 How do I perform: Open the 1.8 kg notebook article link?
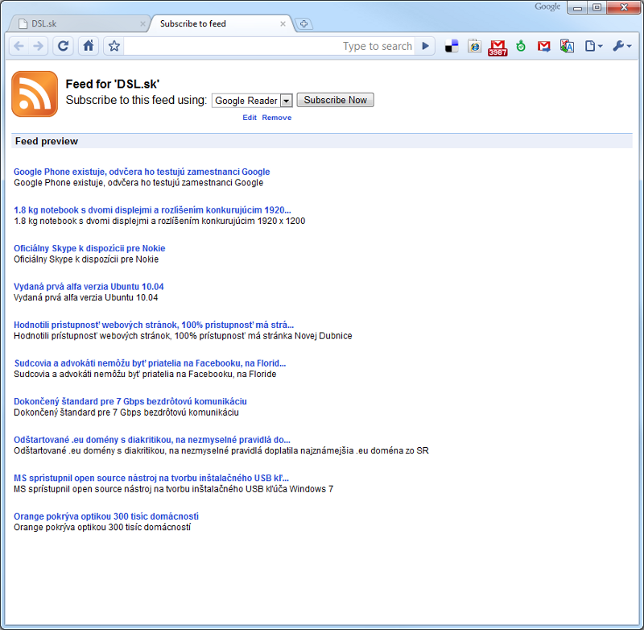click(152, 210)
